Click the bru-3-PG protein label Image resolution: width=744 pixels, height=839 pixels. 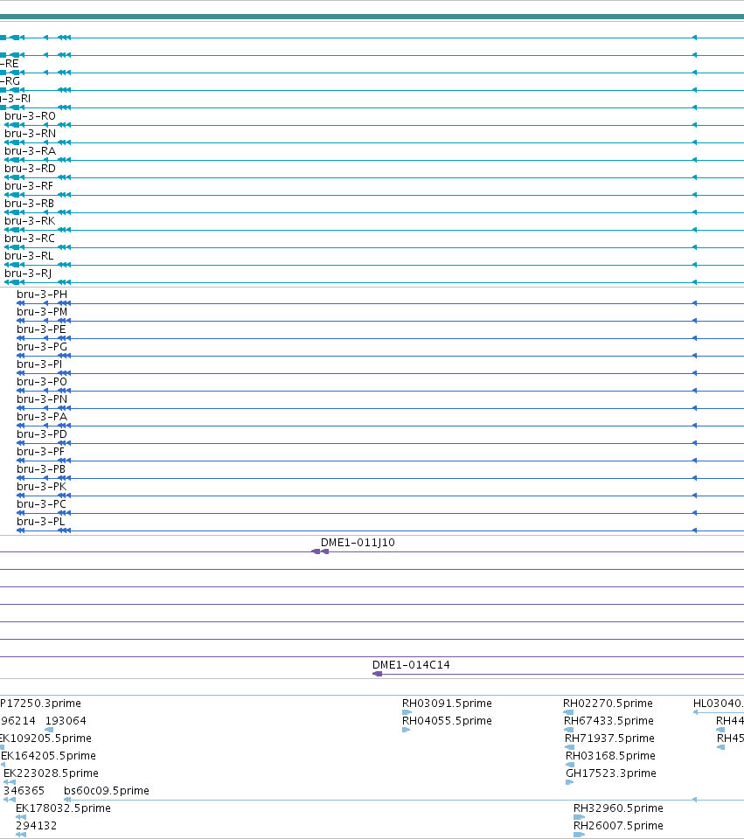pos(42,347)
